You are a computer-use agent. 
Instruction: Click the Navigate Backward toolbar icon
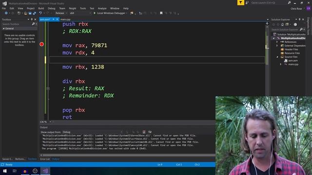pos(6,13)
